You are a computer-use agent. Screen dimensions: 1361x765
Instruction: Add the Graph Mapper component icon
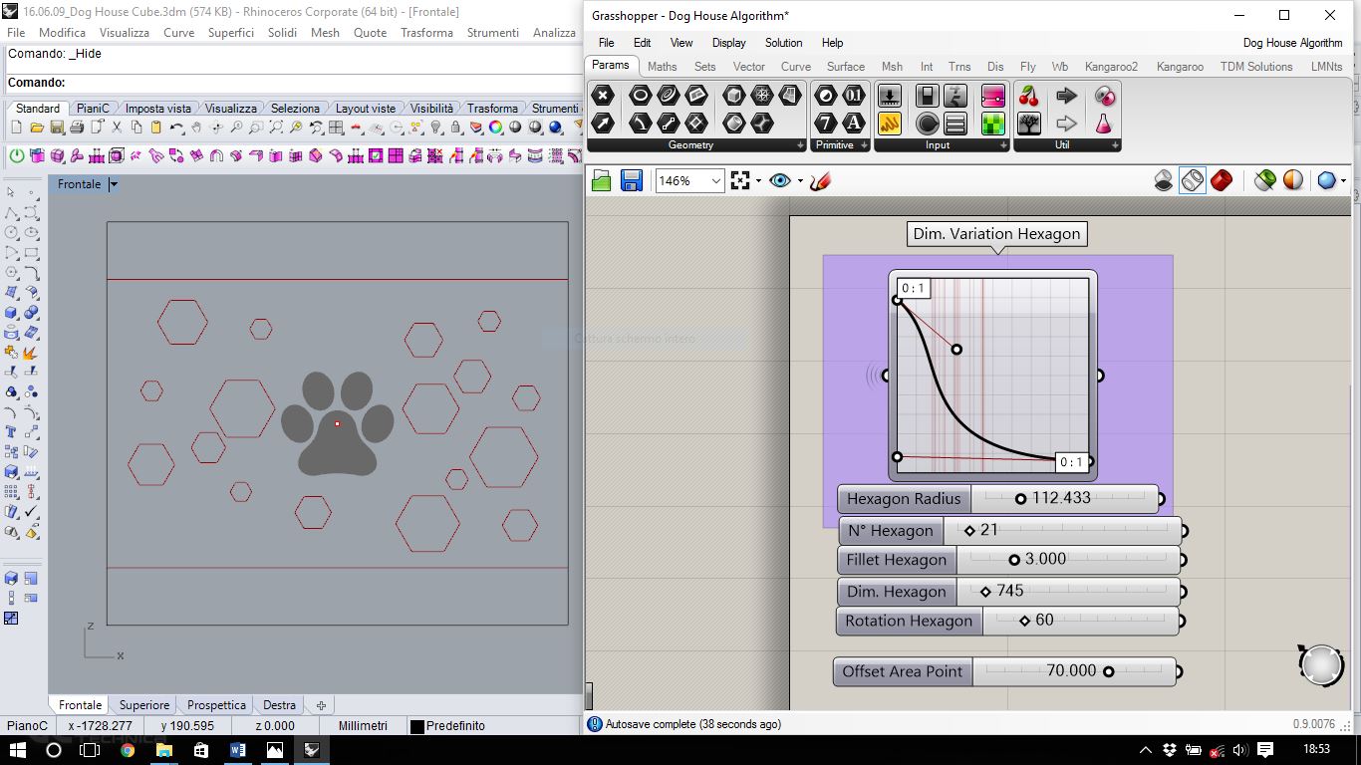coord(954,96)
